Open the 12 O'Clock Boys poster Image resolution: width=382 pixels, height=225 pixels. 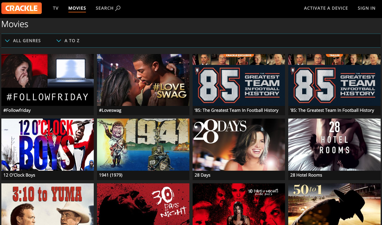coord(47,145)
